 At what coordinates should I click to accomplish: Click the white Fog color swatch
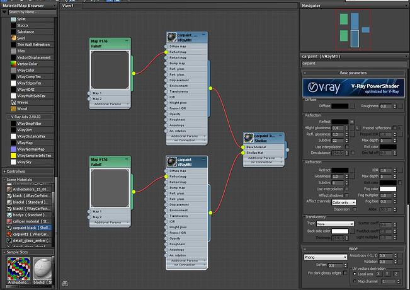coord(387,188)
